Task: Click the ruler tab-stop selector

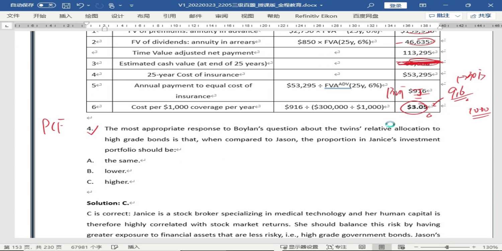Action: click(7, 26)
